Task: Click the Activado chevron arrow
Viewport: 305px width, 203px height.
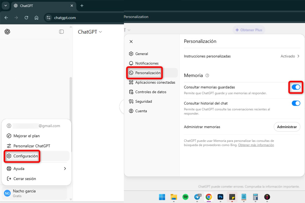Action: click(x=298, y=56)
